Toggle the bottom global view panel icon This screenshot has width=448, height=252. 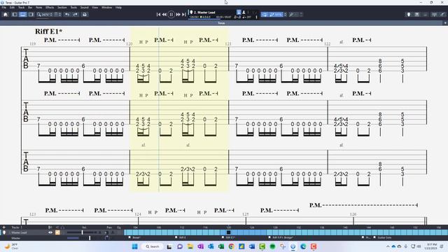(x=22, y=14)
